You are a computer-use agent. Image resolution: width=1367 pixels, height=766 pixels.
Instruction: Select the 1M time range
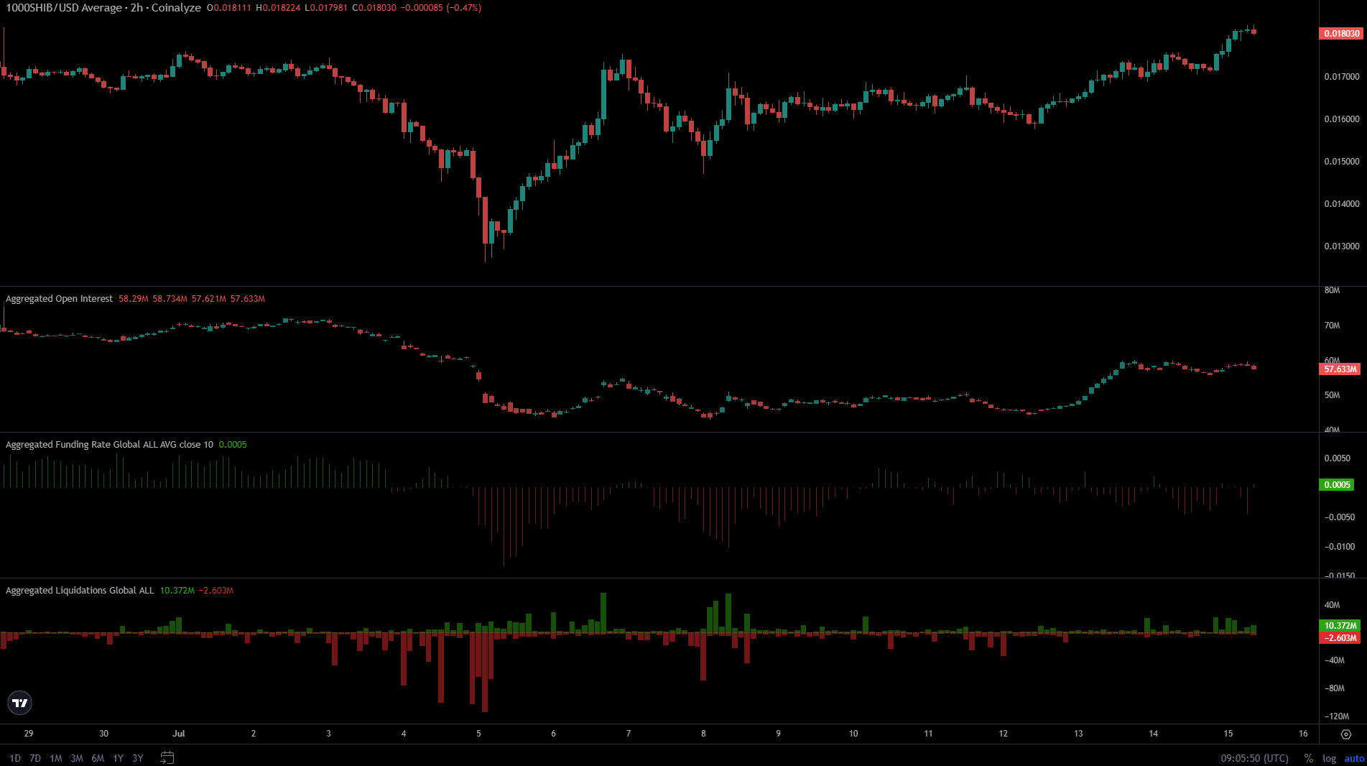(x=56, y=758)
